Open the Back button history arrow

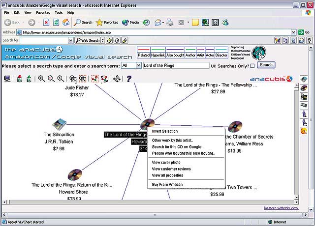[23, 23]
